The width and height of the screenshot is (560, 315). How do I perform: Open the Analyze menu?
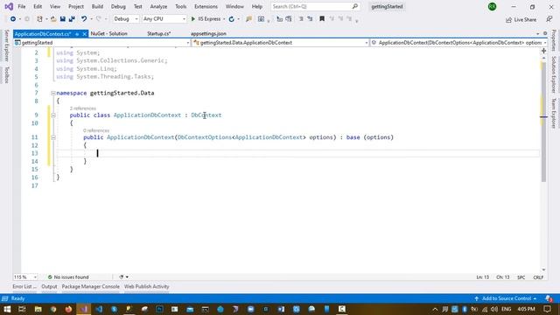click(158, 6)
